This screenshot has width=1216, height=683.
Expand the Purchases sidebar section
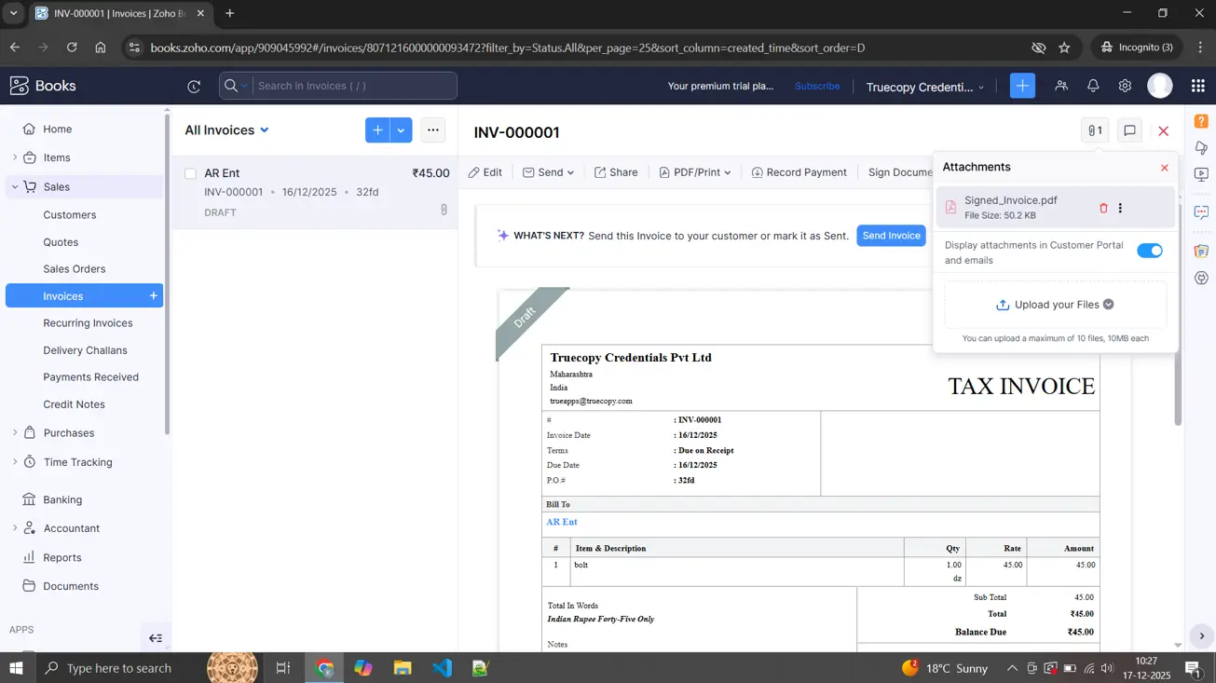coord(15,432)
